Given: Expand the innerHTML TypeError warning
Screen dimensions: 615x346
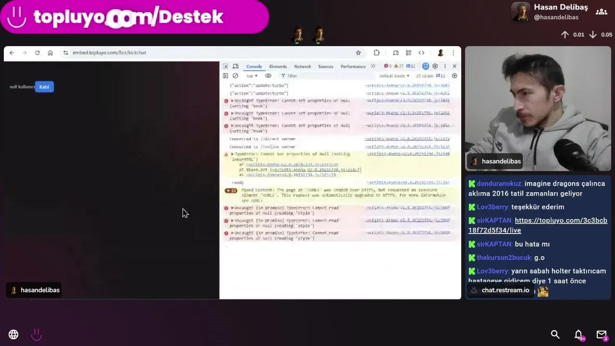Looking at the screenshot, I should [232, 154].
